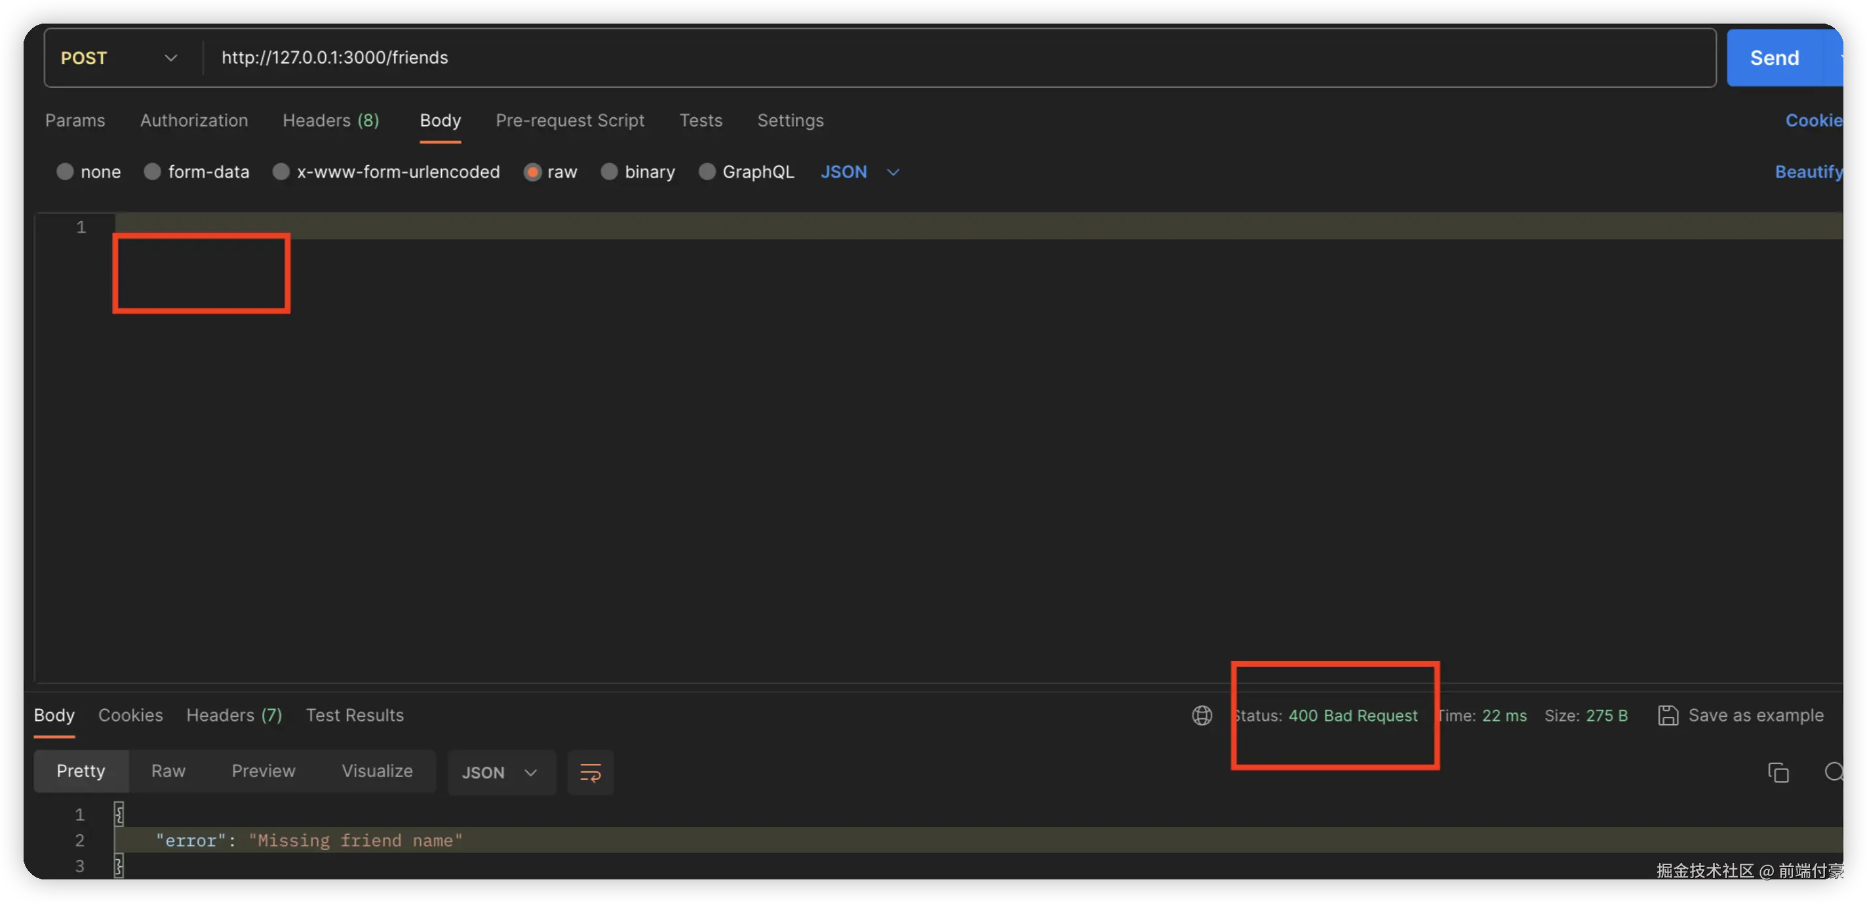Click the wrap lines icon in response toolbar
This screenshot has width=1867, height=903.
click(x=590, y=772)
